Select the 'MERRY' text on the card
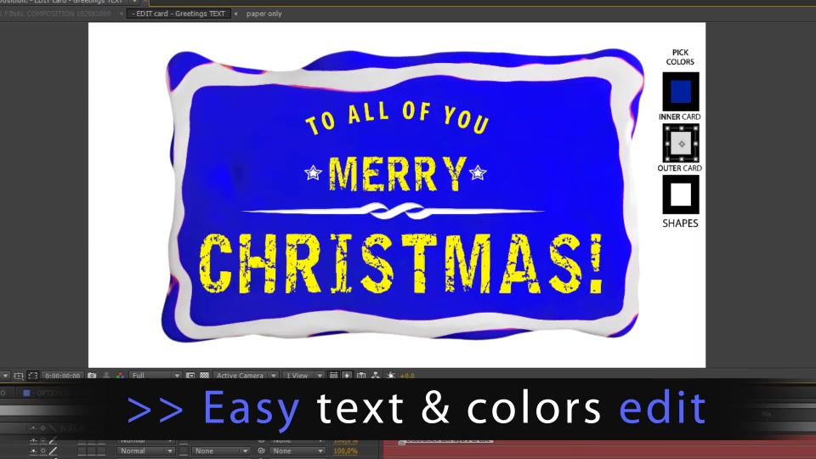Viewport: 816px width, 459px height. tap(398, 174)
